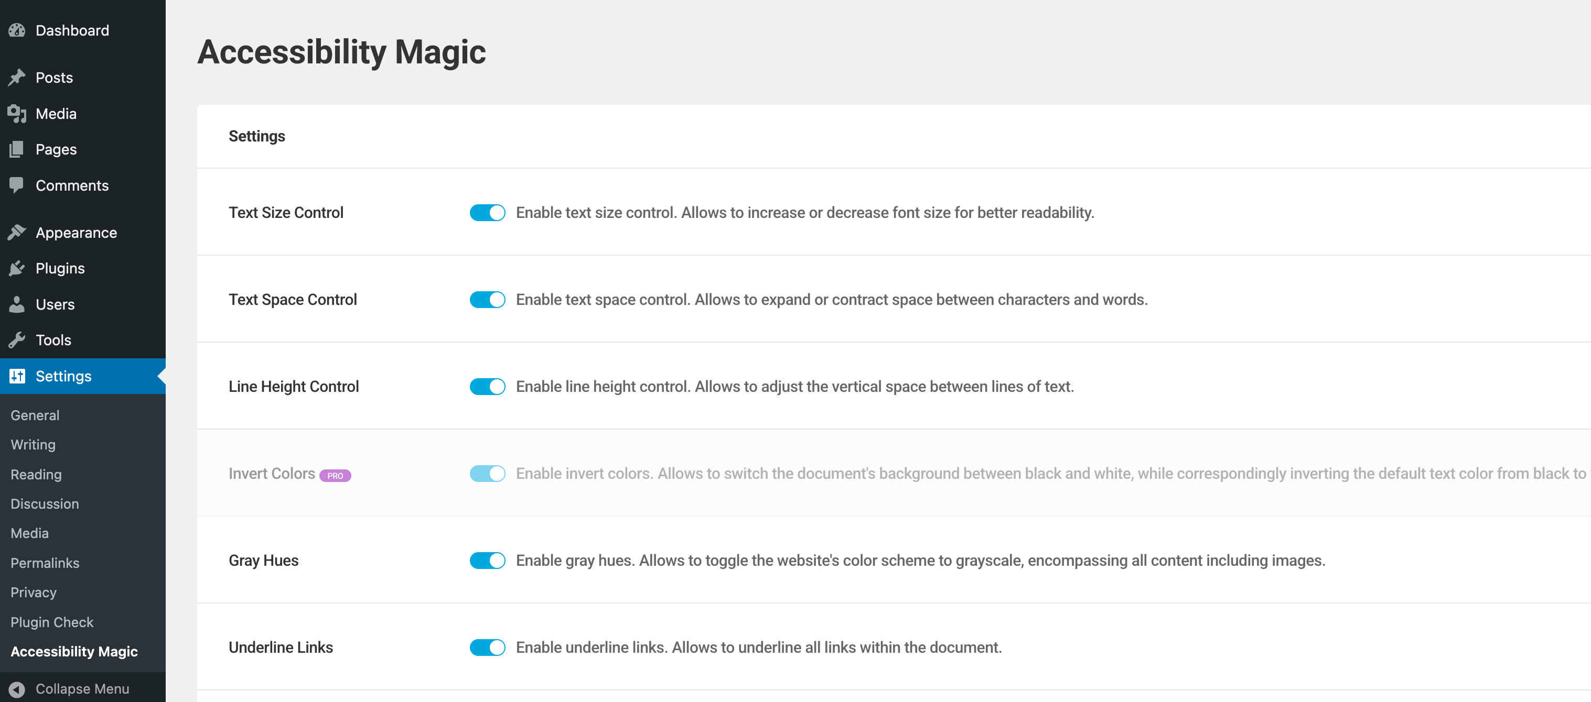Go to the Plugin Check page
Screen dimensions: 1591x702
[52, 622]
